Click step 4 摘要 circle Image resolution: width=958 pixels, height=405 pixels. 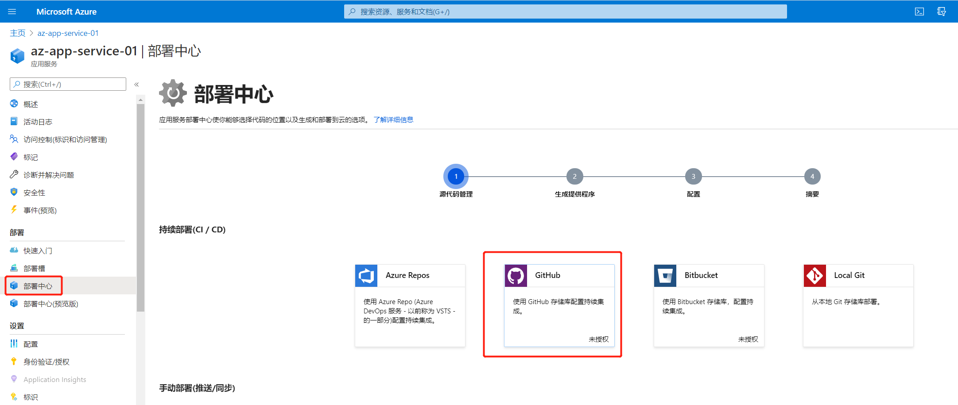tap(812, 176)
